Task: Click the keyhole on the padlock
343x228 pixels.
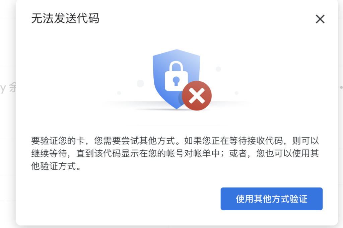Action: point(176,81)
